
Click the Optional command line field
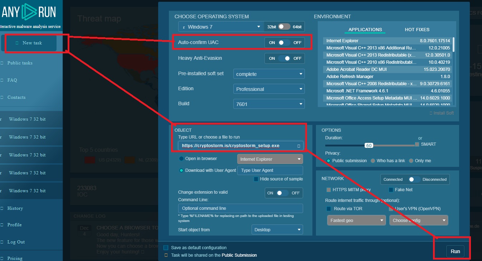click(x=240, y=208)
